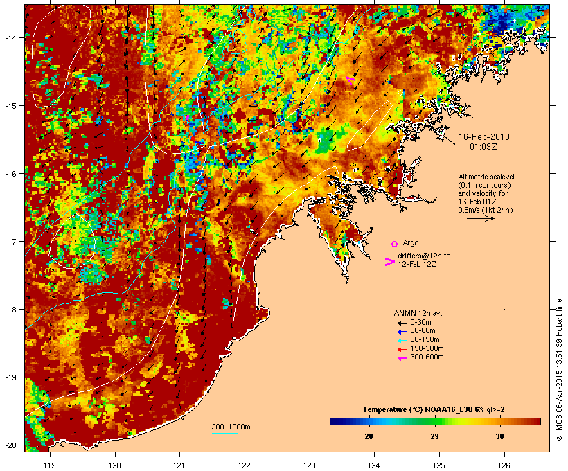
Task: Click the cyan 200 1000m depth line
Action: tap(224, 433)
